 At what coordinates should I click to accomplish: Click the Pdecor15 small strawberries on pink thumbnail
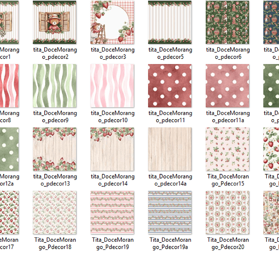(x=227, y=149)
